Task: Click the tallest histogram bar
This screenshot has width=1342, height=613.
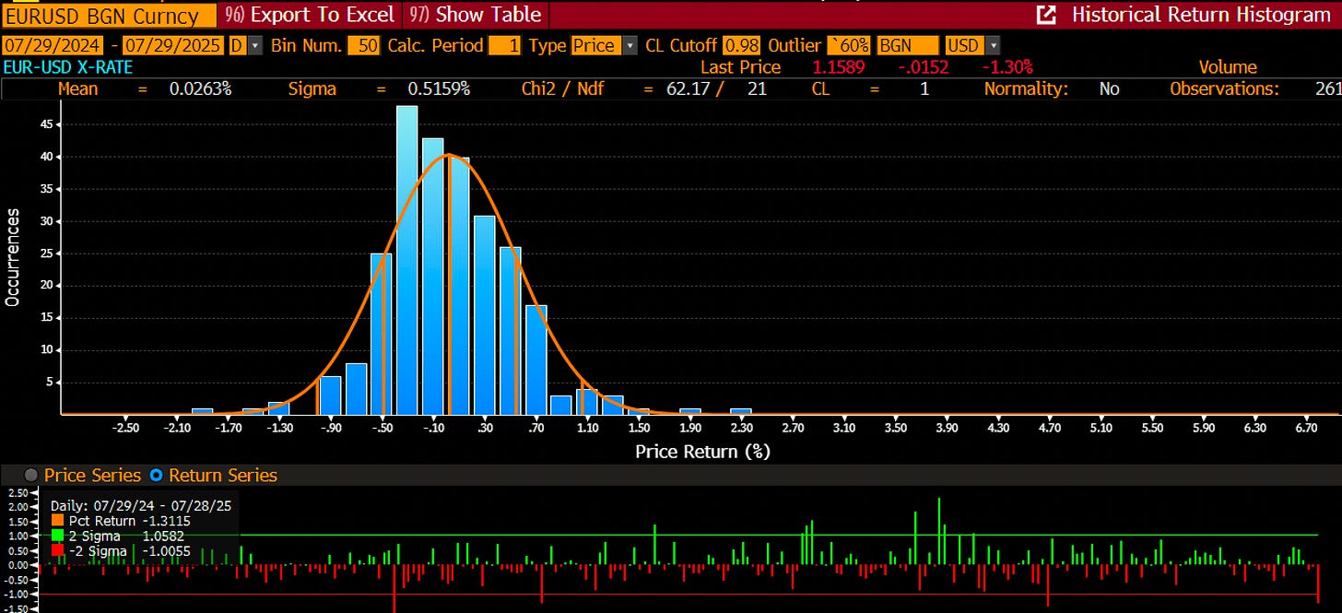Action: click(406, 260)
